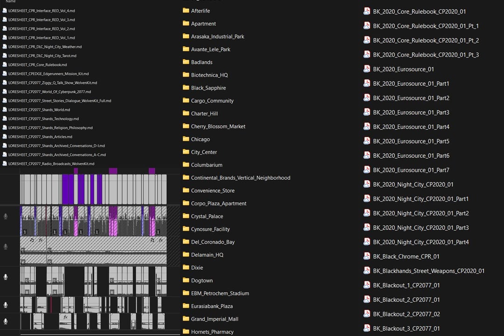Click the file icon of LORESHEET_CPR_Core_Rulebook.md
This screenshot has height=336, width=504.
tap(5, 65)
